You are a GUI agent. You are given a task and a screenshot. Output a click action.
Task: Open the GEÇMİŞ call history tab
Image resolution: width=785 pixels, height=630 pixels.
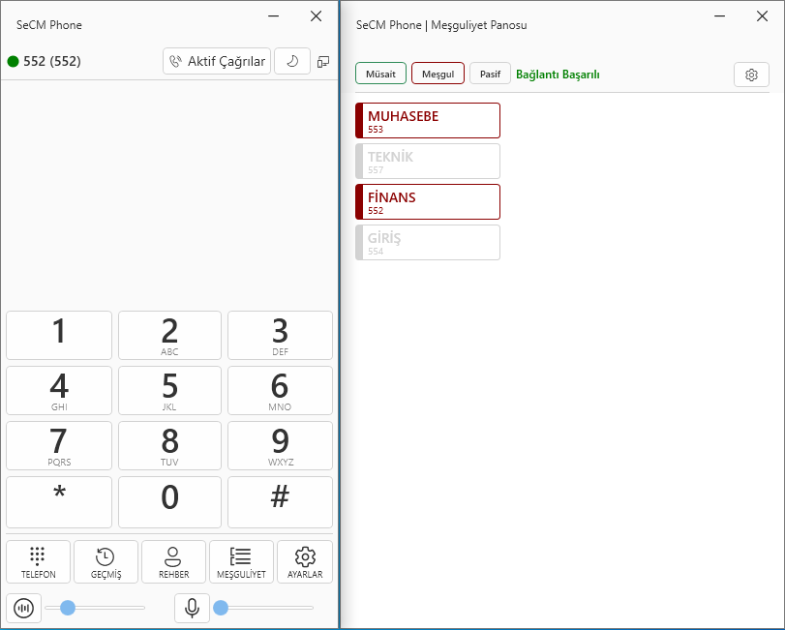tap(106, 561)
